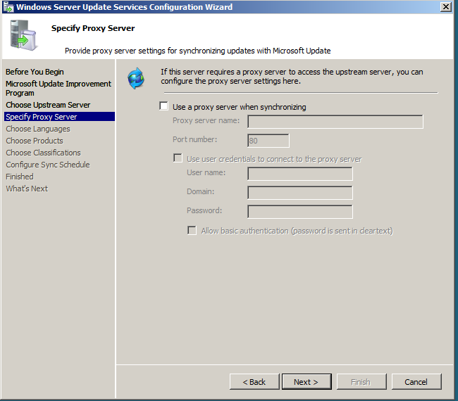This screenshot has height=401, width=458.
Task: Click the Next button
Action: (307, 382)
